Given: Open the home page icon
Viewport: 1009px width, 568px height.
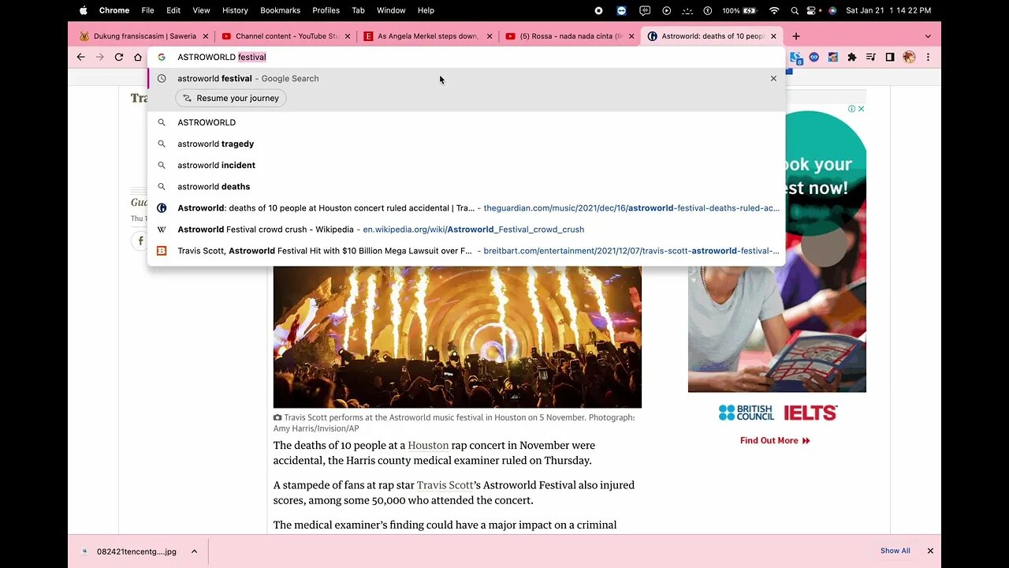Looking at the screenshot, I should click(138, 57).
